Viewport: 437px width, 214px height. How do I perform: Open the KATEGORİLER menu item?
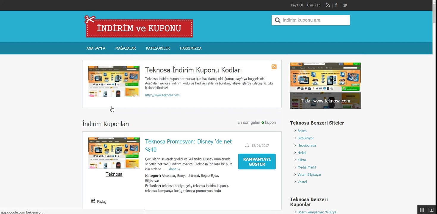(x=158, y=48)
